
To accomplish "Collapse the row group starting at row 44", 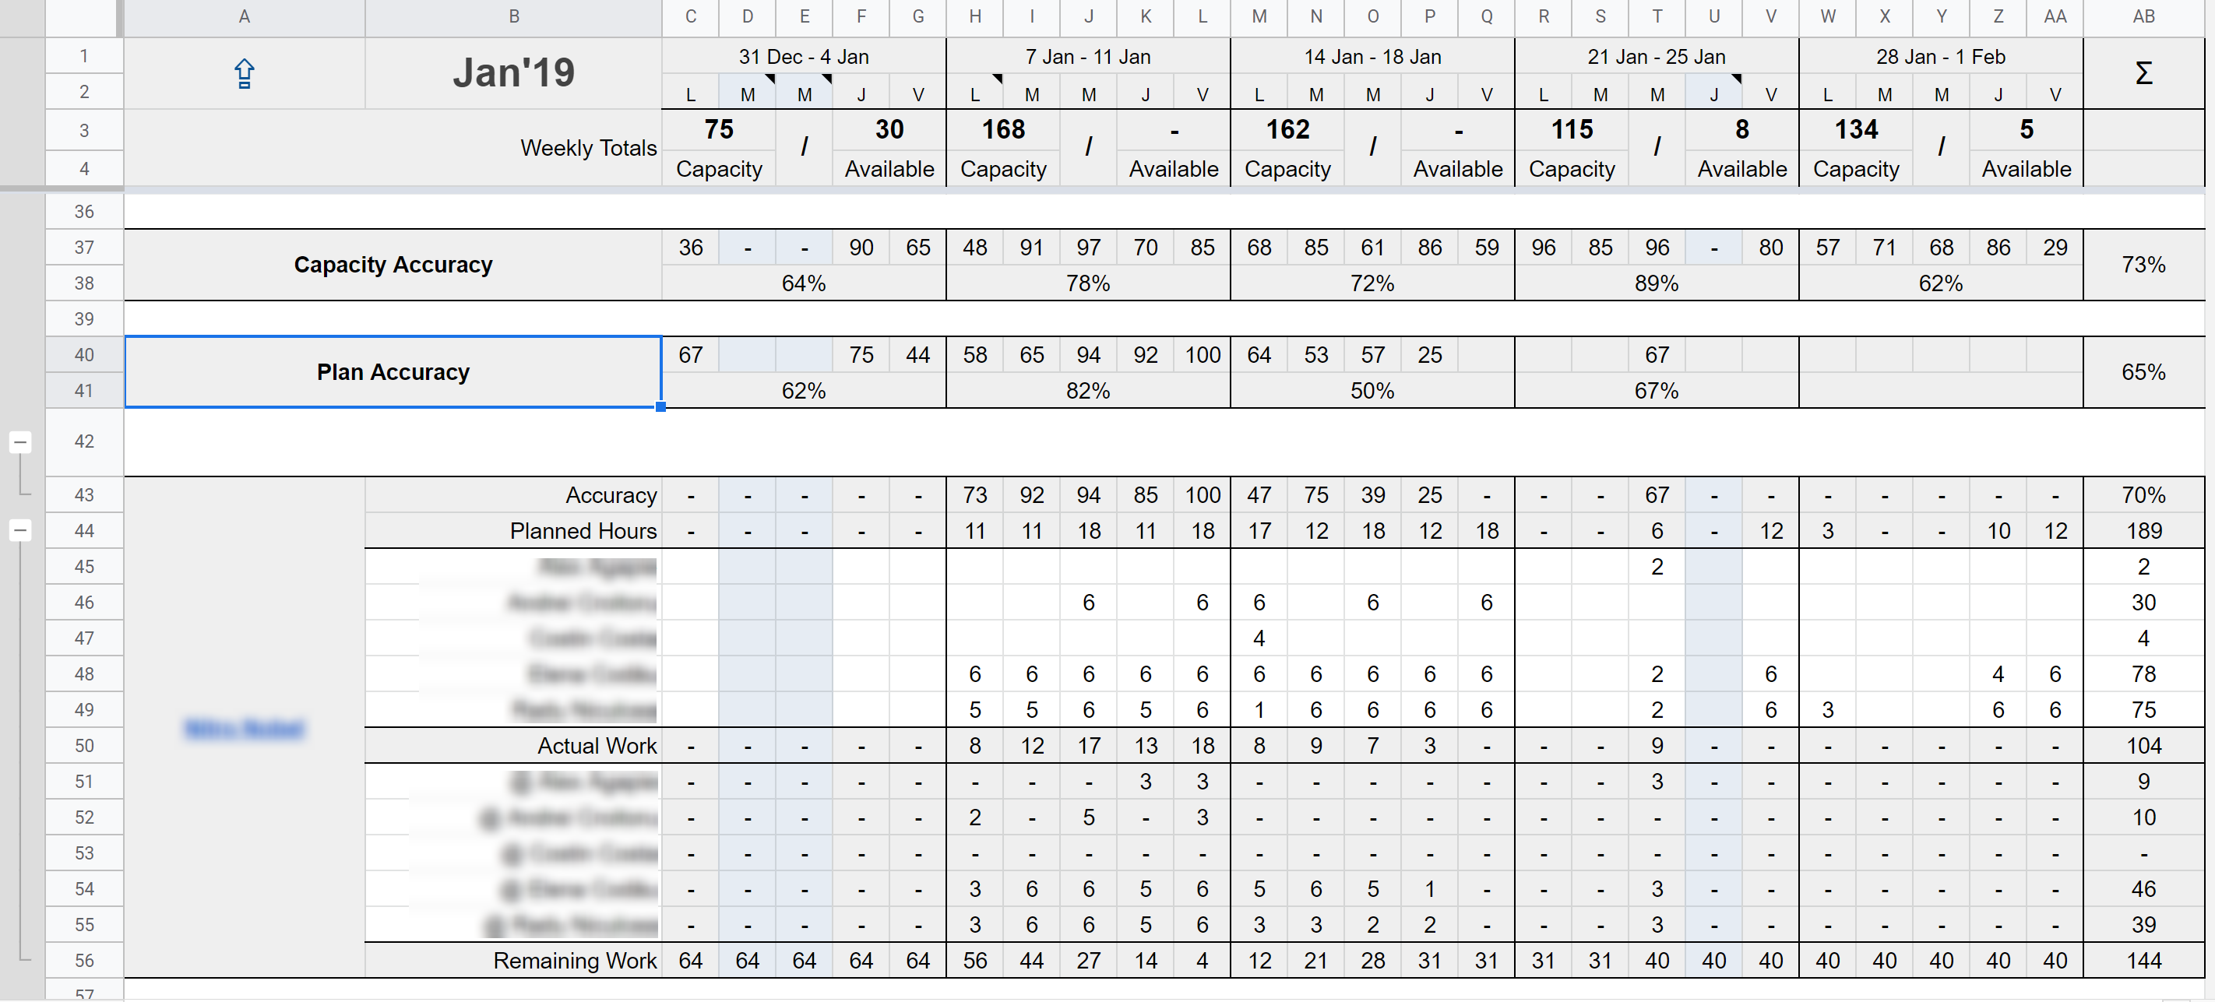I will [19, 530].
